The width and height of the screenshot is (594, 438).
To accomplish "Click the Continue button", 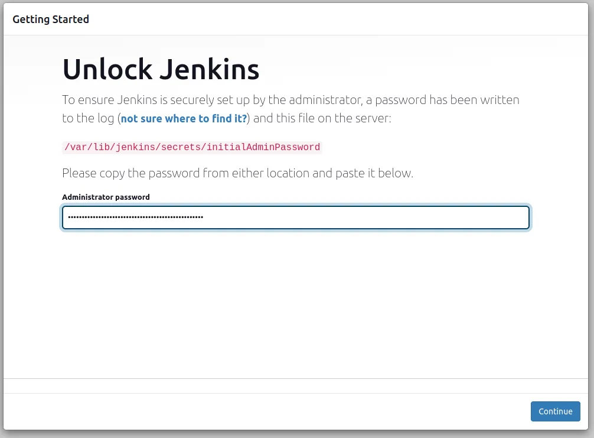I will 556,411.
